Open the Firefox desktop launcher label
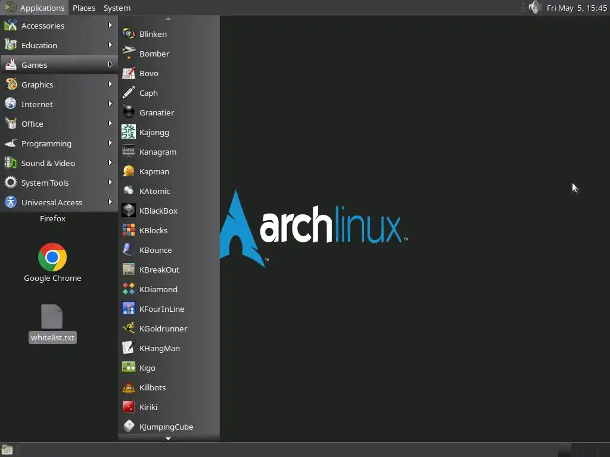This screenshot has width=610, height=457. click(52, 218)
